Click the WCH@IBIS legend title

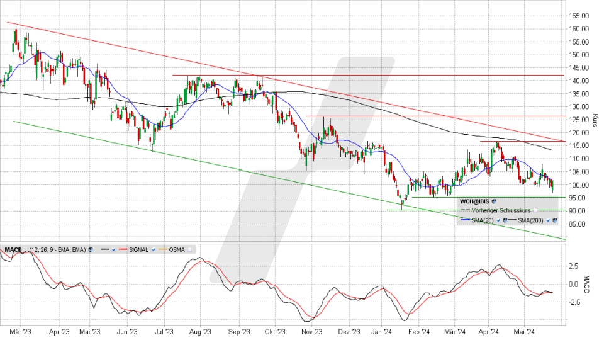click(474, 201)
